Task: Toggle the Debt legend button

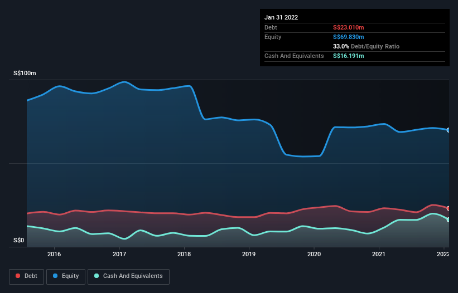Action: pyautogui.click(x=27, y=276)
